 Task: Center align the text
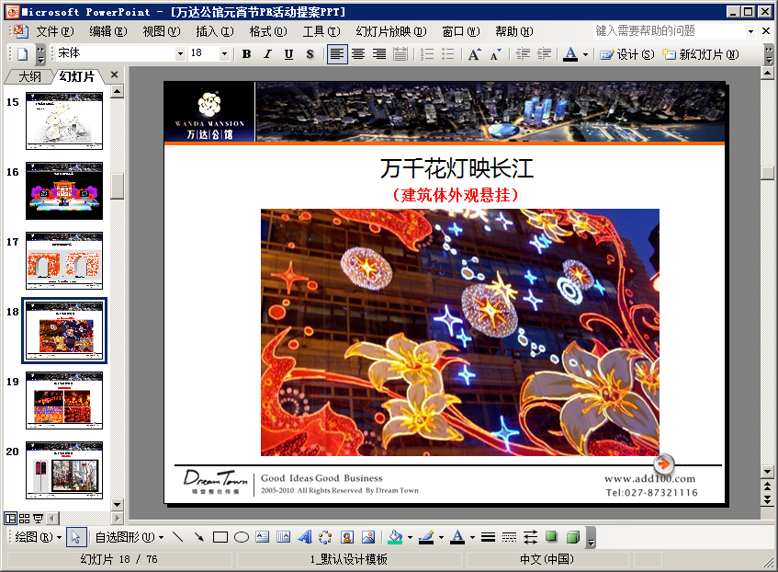pos(358,54)
